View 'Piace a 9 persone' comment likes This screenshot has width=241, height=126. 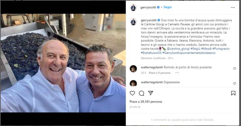(x=160, y=73)
